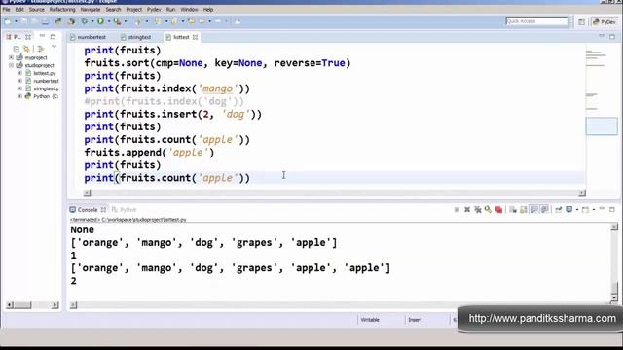This screenshot has width=623, height=350.
Task: Select myproject in Package Explorer
Action: point(36,57)
